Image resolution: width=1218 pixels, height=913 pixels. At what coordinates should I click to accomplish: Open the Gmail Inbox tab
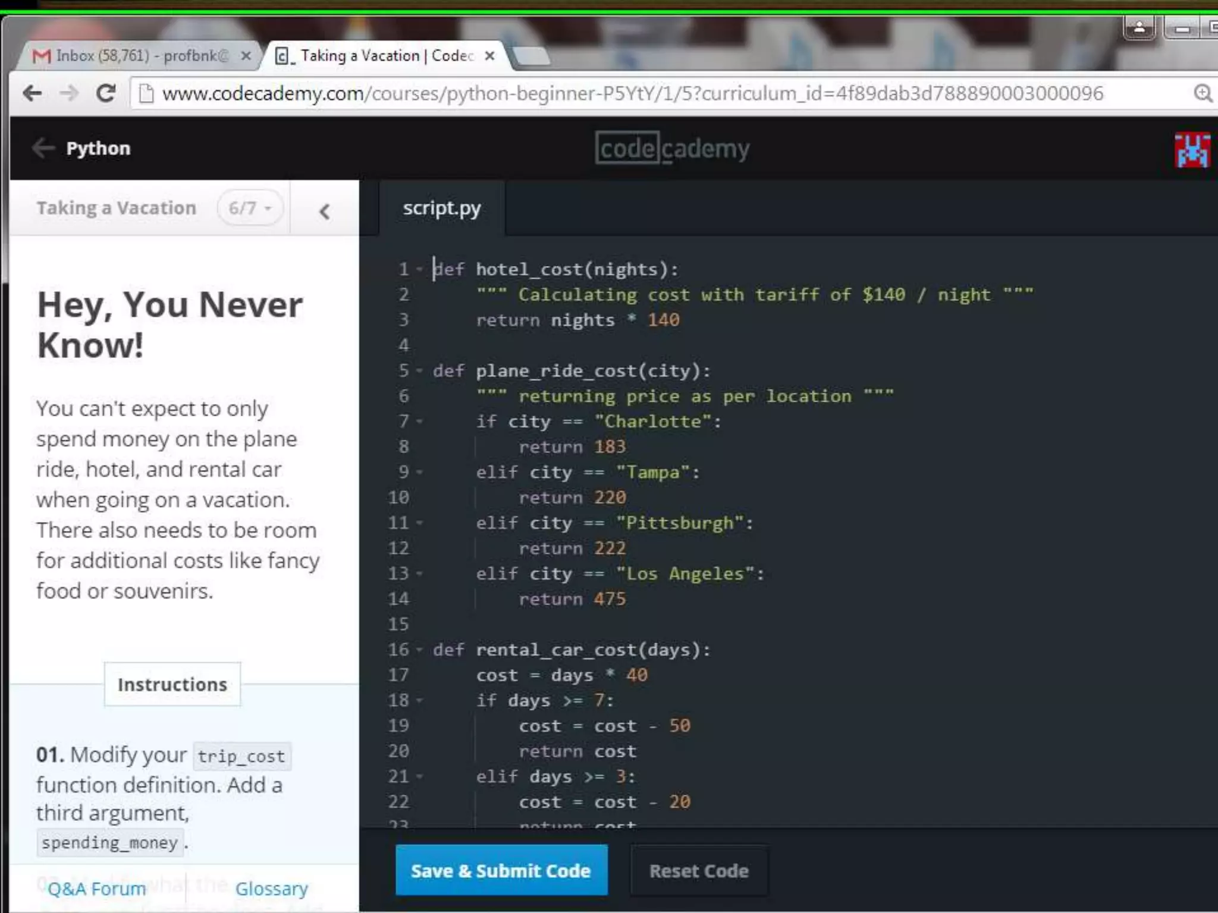138,56
